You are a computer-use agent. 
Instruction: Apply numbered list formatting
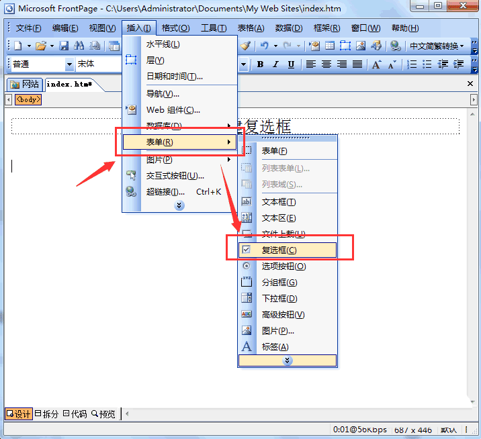coord(412,64)
